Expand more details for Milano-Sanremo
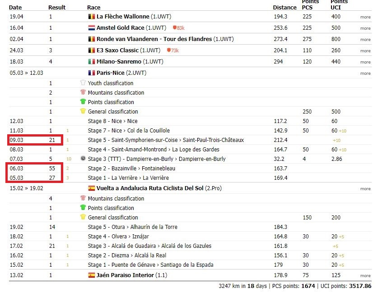The height and width of the screenshot is (292, 378). [365, 62]
